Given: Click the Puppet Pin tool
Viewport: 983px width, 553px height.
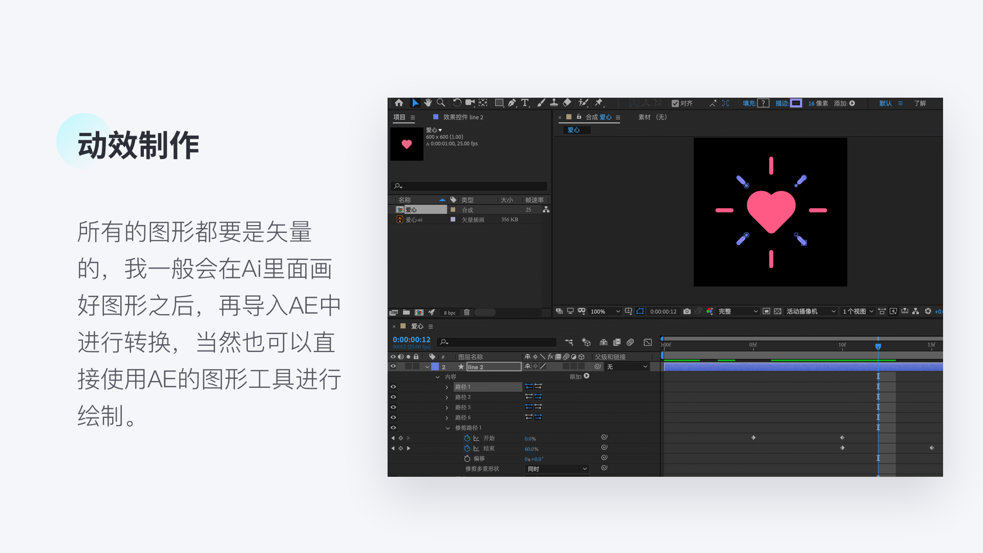Looking at the screenshot, I should coord(599,103).
